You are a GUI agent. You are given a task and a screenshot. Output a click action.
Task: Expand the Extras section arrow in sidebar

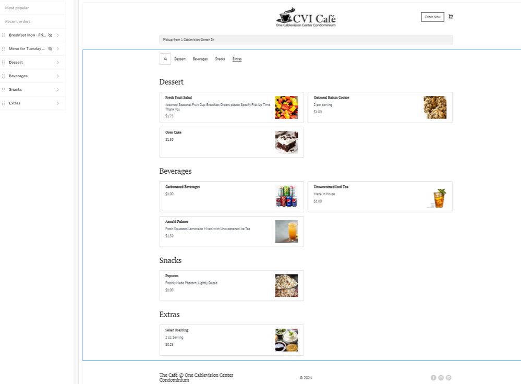point(58,103)
